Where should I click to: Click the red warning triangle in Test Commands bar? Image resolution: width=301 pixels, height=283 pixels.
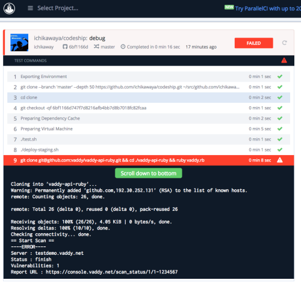(x=284, y=60)
